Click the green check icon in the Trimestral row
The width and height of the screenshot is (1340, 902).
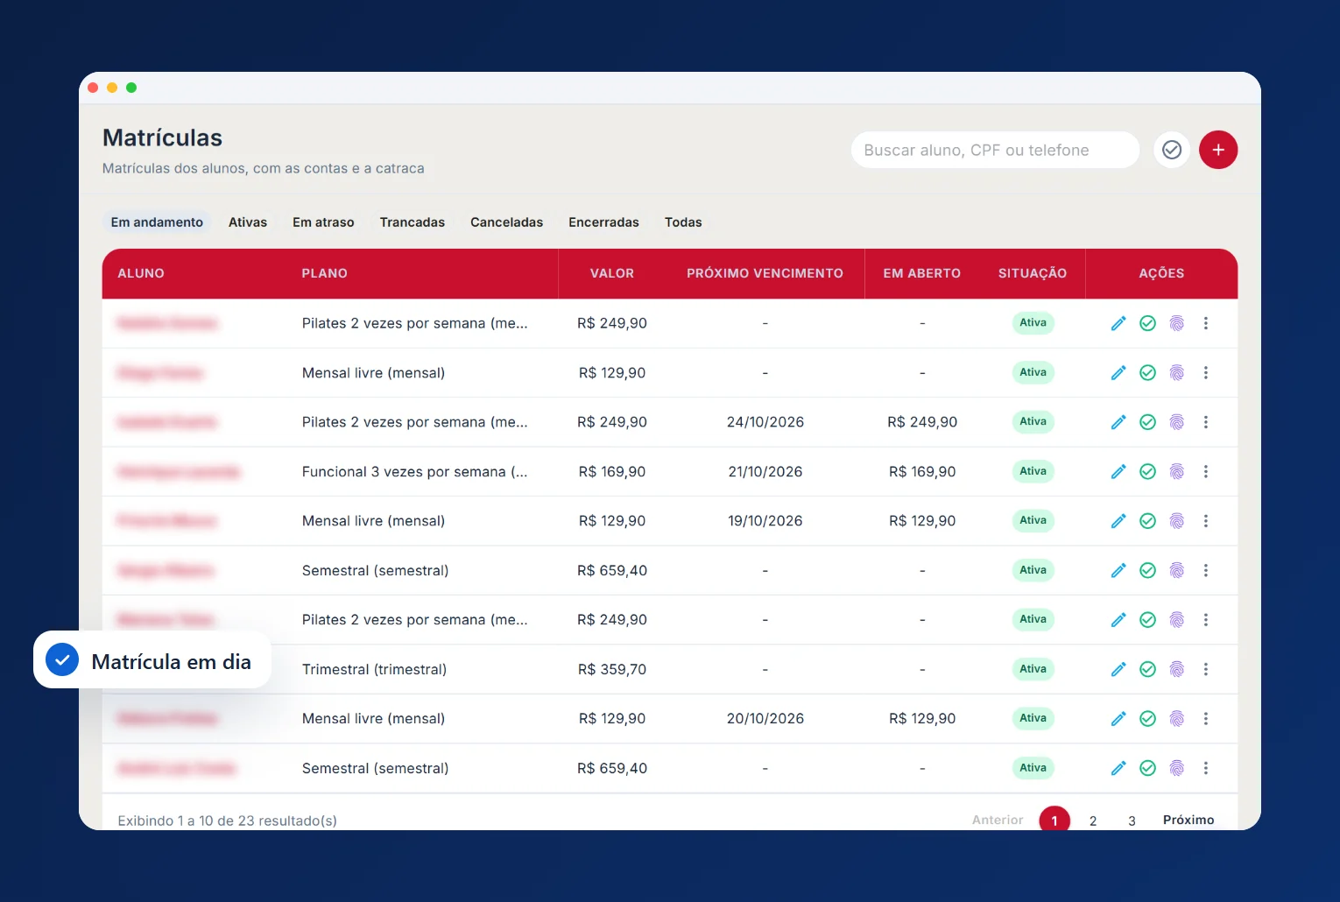(x=1147, y=669)
